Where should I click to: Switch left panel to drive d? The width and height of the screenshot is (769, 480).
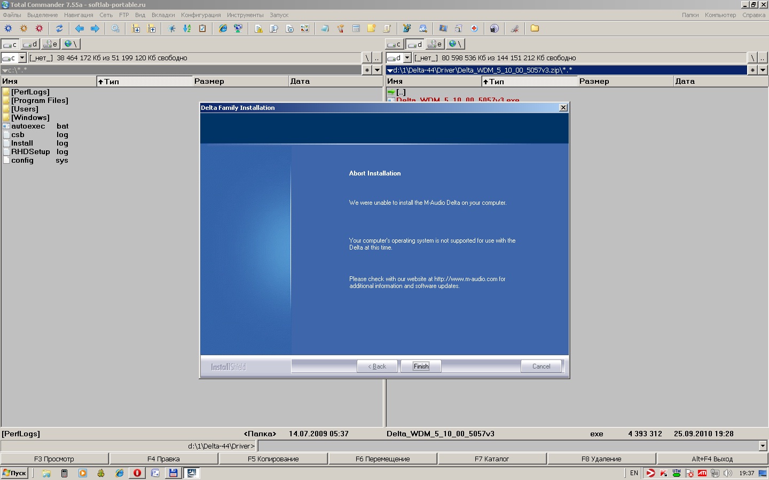(x=30, y=44)
